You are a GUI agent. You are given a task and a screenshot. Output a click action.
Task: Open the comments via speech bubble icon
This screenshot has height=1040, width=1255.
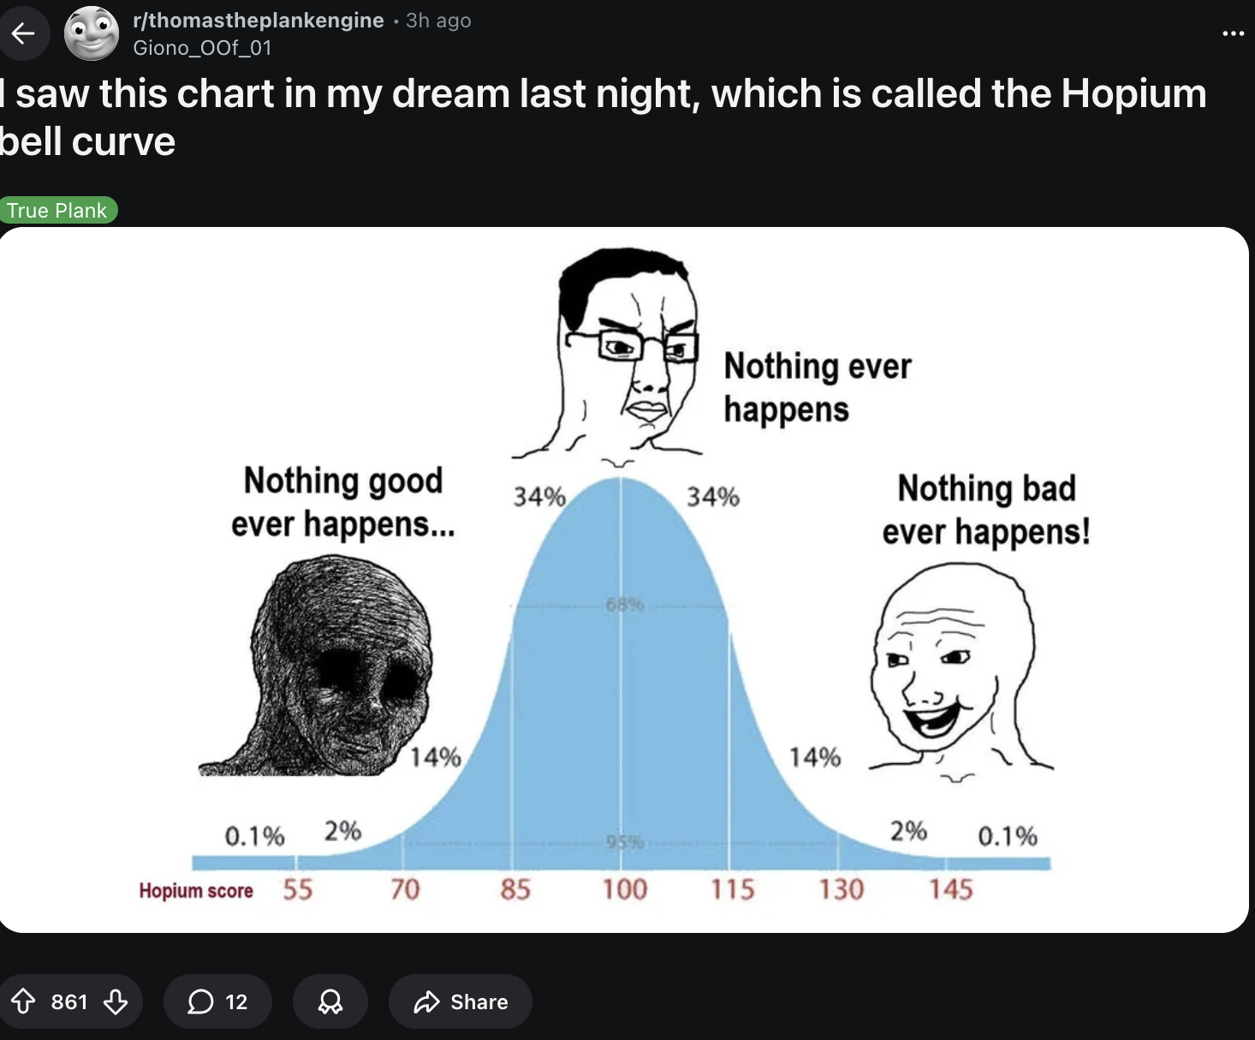point(200,1001)
